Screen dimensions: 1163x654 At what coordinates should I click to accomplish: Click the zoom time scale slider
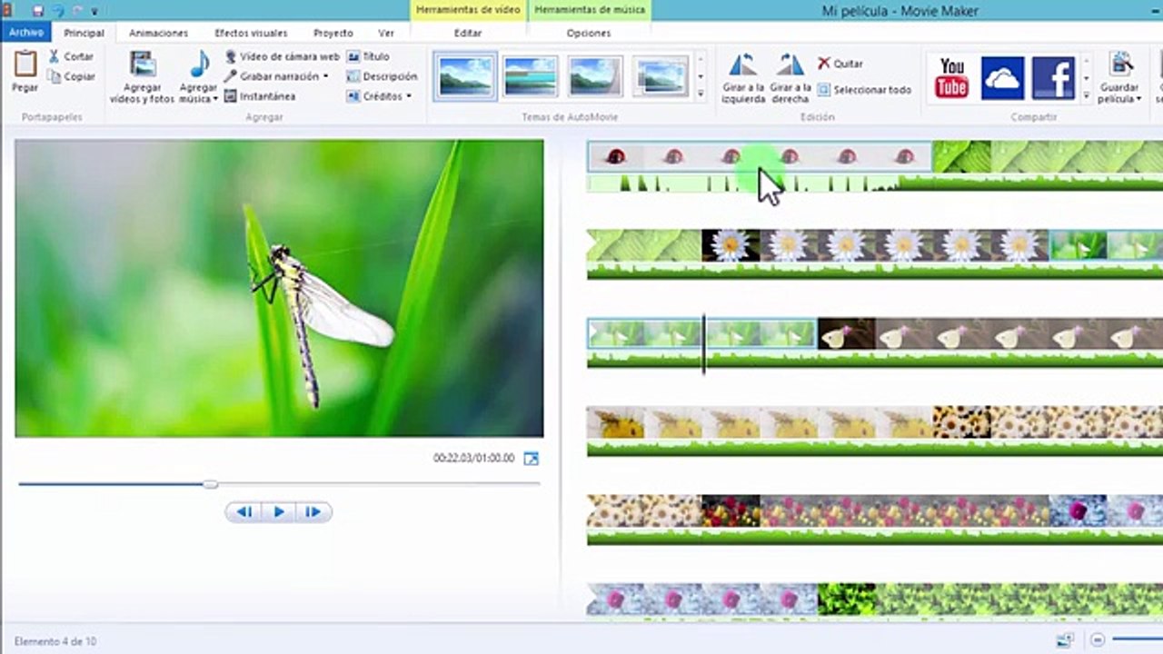point(1138,640)
